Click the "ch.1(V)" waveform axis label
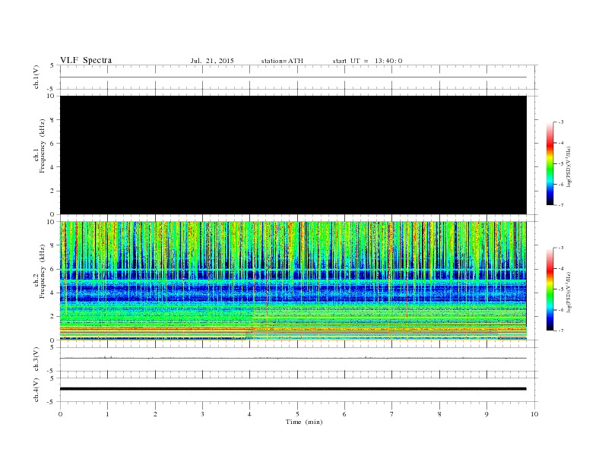 [36, 77]
